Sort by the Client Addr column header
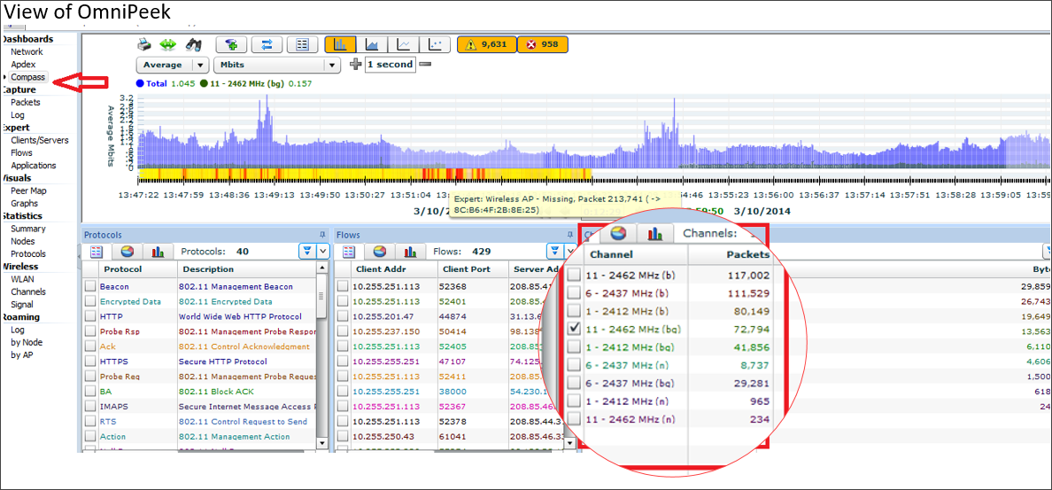This screenshot has width=1052, height=490. 394,269
